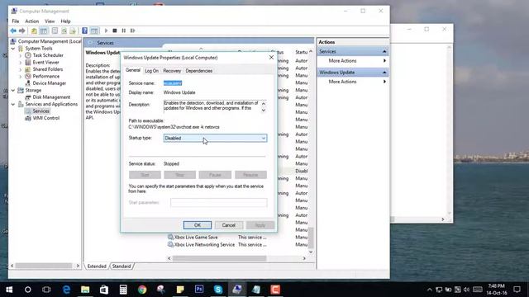Click the Start Service play icon
This screenshot has width=529, height=297.
click(107, 31)
